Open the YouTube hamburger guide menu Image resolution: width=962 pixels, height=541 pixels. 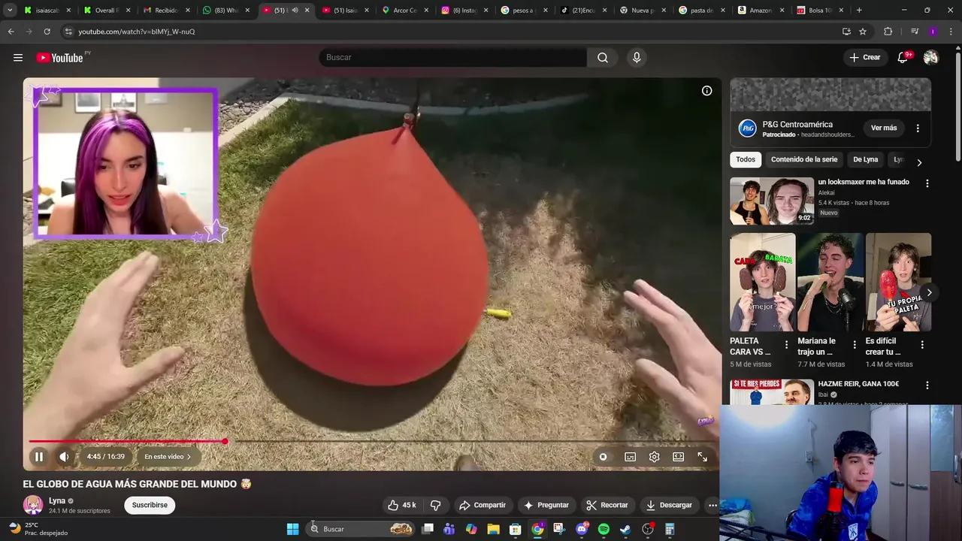18,58
